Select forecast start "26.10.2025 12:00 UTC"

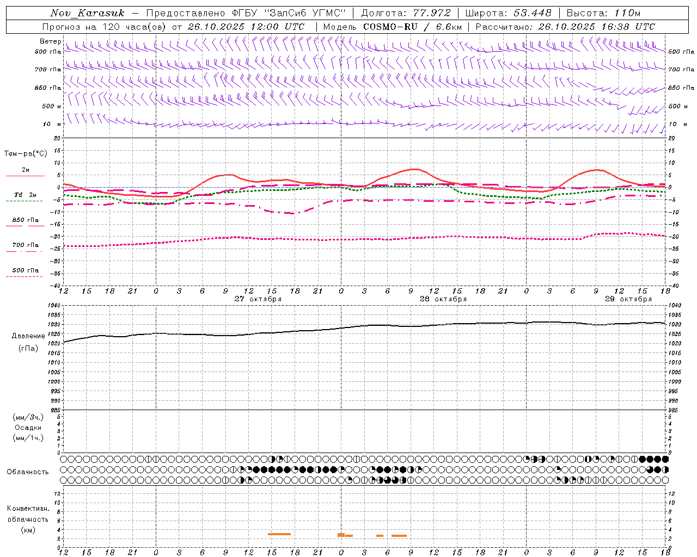(246, 27)
